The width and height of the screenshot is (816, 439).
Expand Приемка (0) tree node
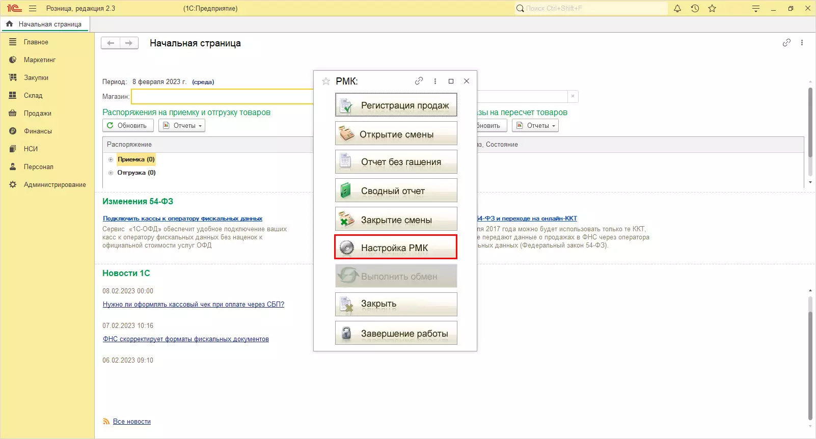[x=111, y=159]
